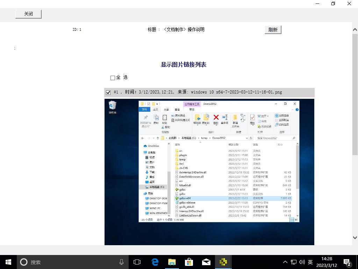Open the Windows Start menu
The height and width of the screenshot is (269, 358).
(8, 262)
